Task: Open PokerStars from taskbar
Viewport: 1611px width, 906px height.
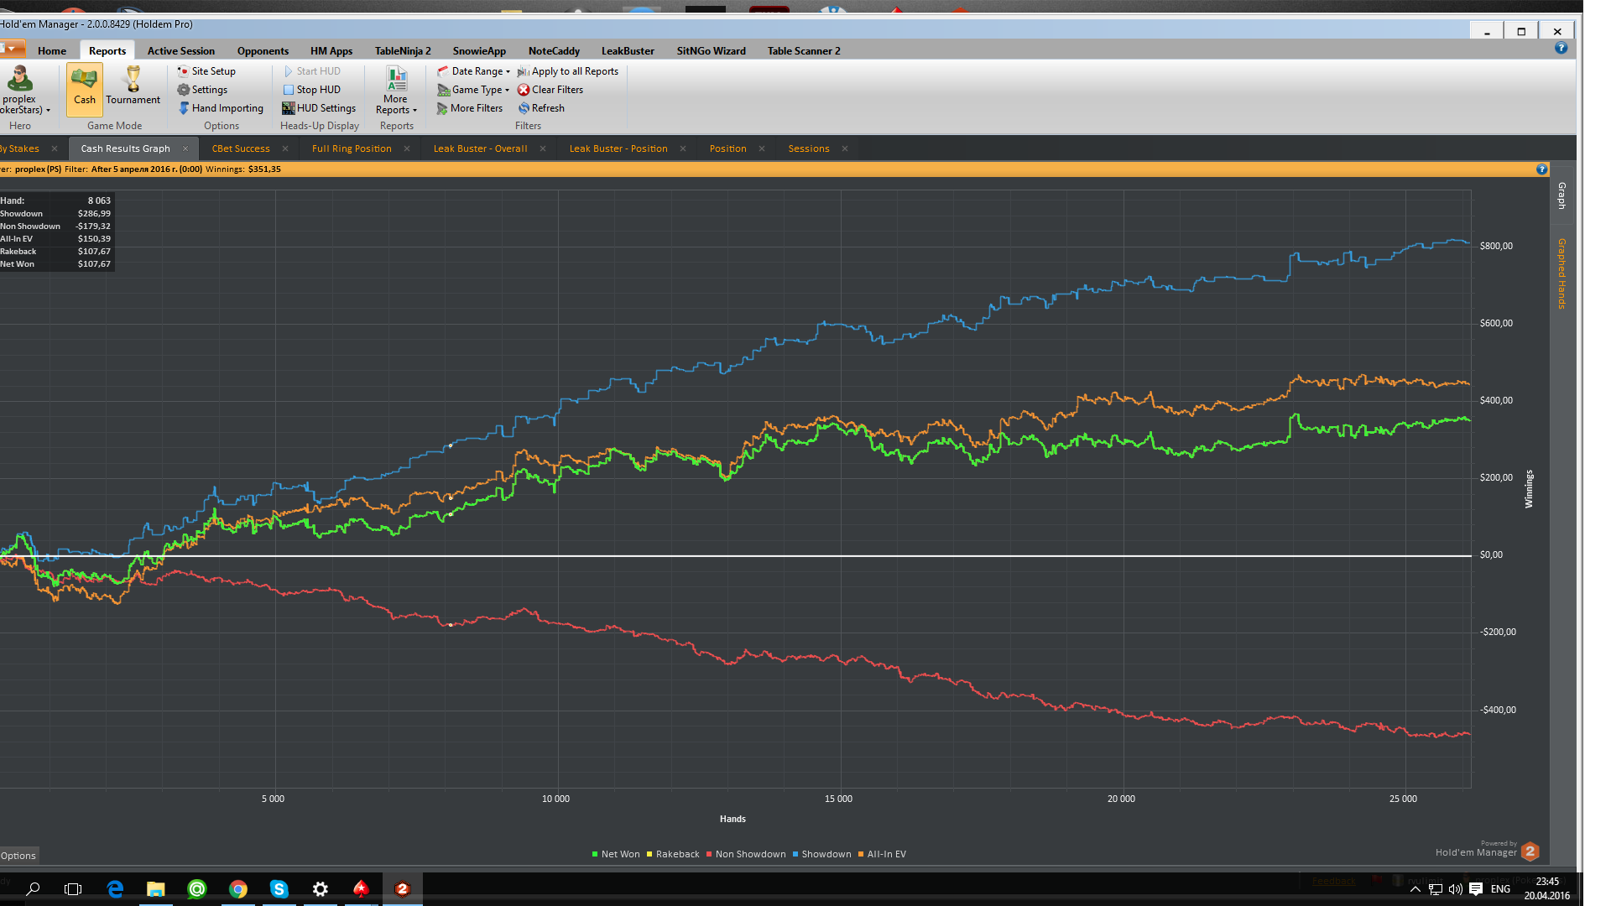Action: coord(361,889)
